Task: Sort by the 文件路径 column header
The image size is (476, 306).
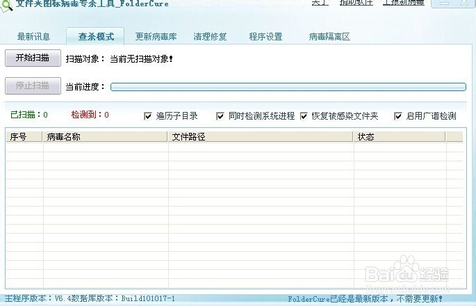Action: [x=261, y=137]
